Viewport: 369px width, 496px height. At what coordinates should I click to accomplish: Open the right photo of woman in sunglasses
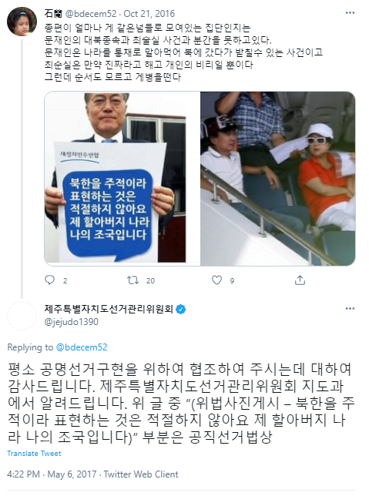coord(278,179)
